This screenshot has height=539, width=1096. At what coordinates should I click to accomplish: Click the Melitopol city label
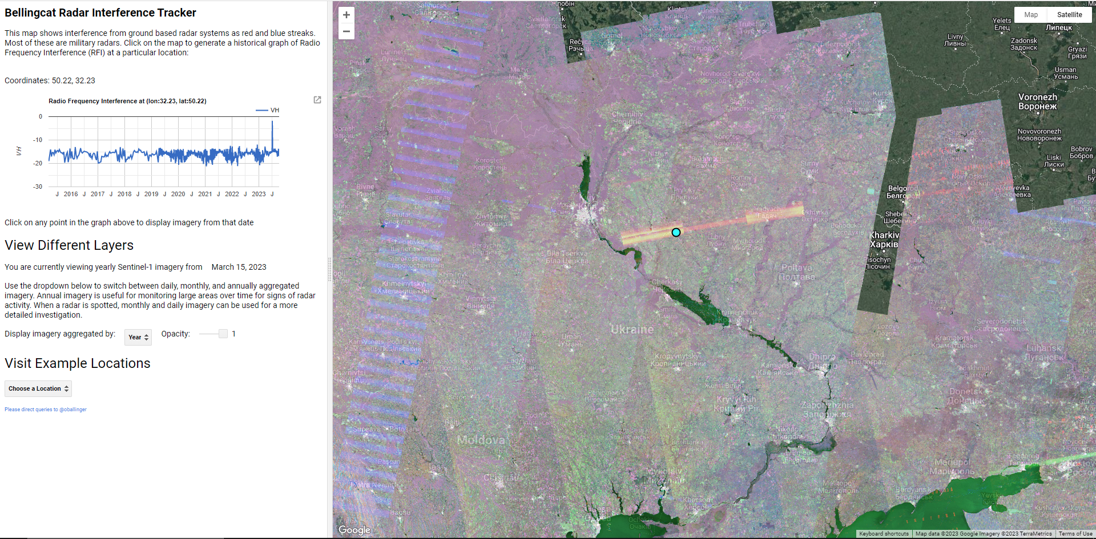(839, 487)
